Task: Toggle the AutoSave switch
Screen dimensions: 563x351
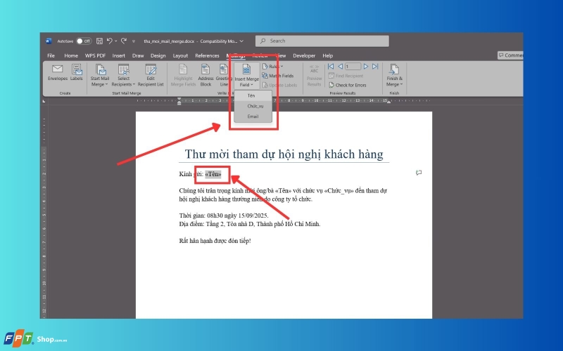Action: tap(84, 41)
